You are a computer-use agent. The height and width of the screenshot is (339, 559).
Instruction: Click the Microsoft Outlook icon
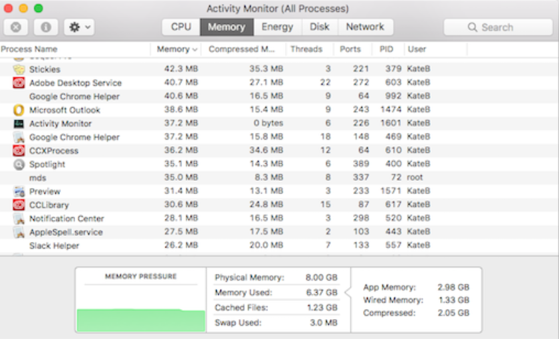[19, 110]
